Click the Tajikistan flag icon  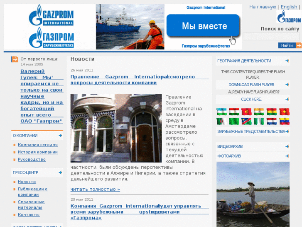click(234, 112)
